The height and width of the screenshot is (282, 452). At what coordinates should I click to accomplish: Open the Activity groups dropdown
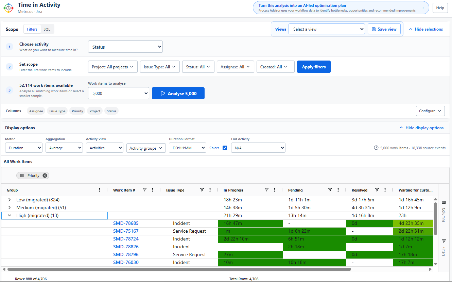146,148
